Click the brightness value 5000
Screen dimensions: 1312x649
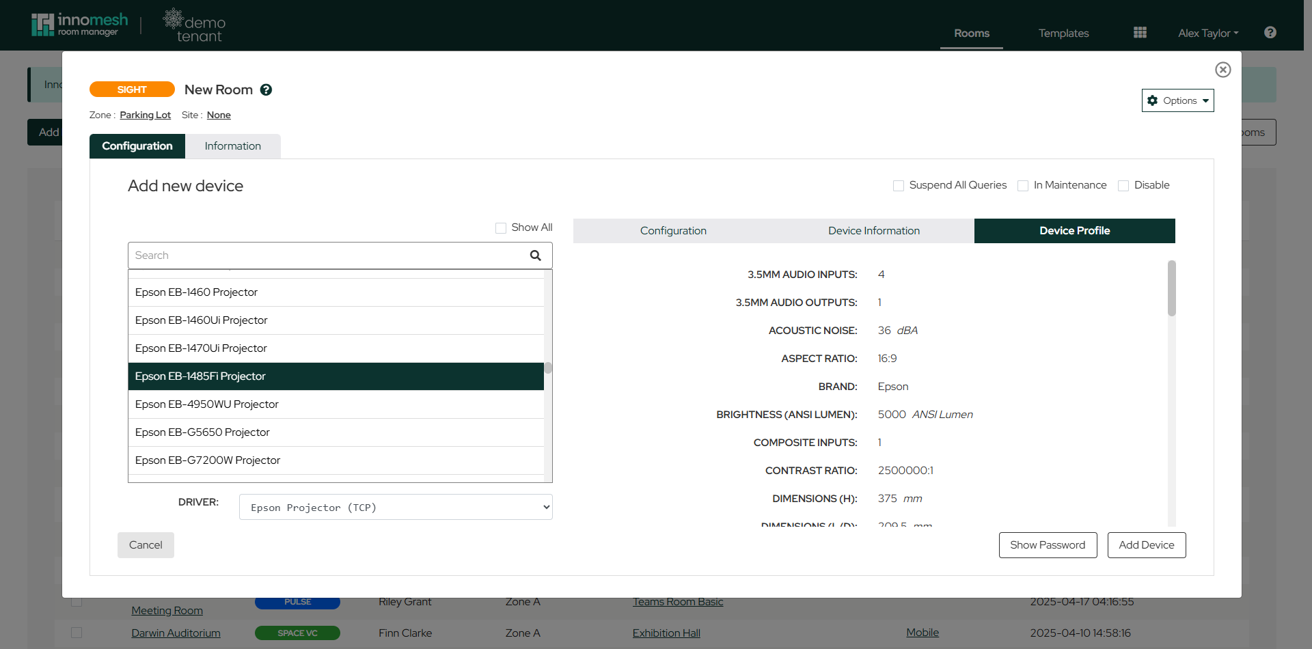click(892, 415)
